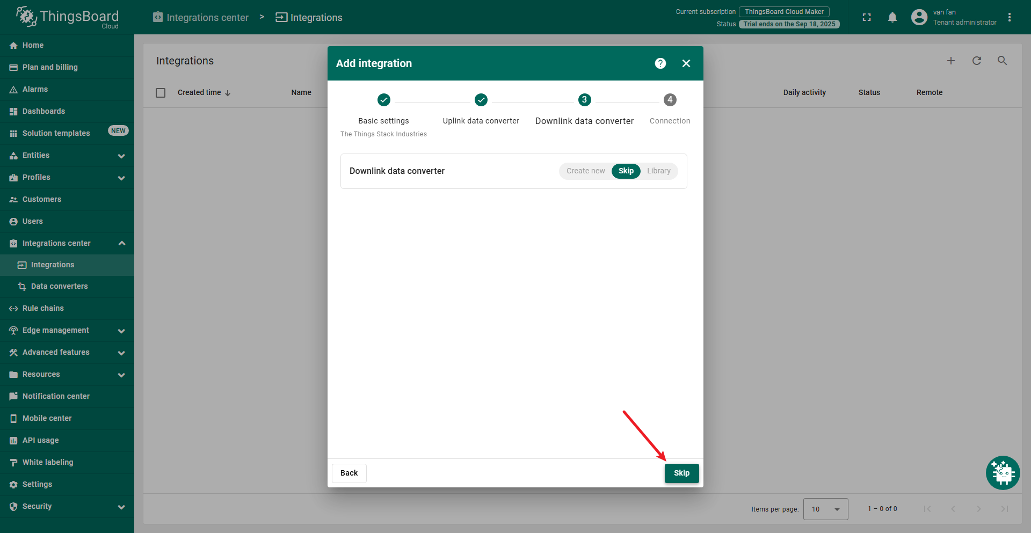Screen dimensions: 1031x533
Task: Open Data converters in the sidebar
Action: click(x=67, y=287)
